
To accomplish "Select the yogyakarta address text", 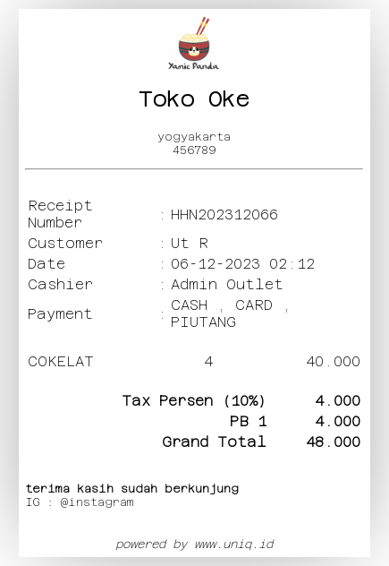I will [x=194, y=137].
